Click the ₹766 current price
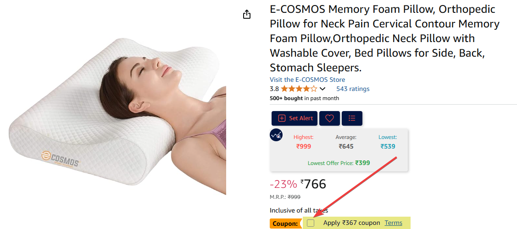The image size is (517, 229). [x=313, y=184]
